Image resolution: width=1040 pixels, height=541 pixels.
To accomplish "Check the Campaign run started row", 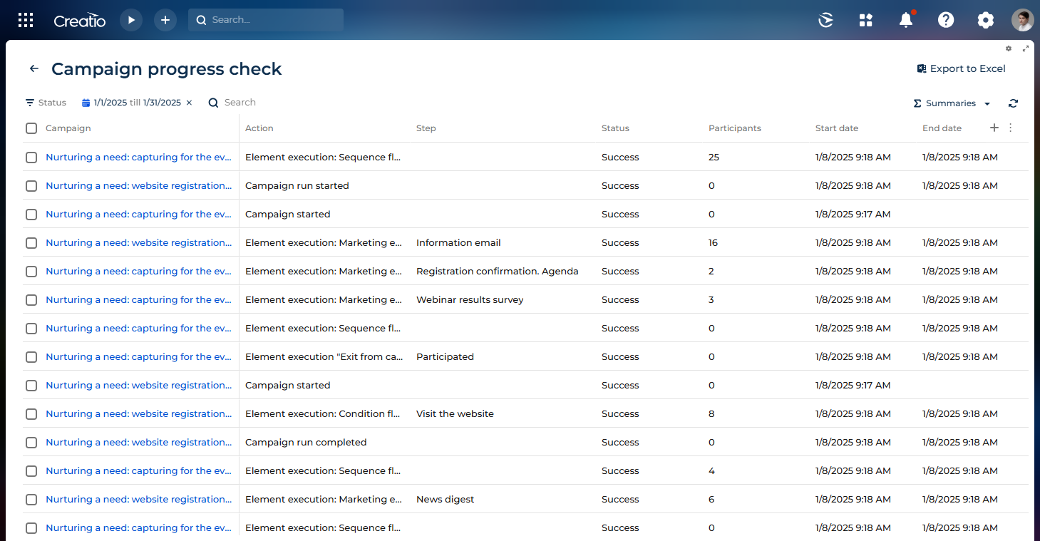I will pos(31,185).
